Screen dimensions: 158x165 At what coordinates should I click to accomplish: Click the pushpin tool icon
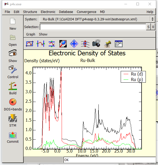pos(107,44)
